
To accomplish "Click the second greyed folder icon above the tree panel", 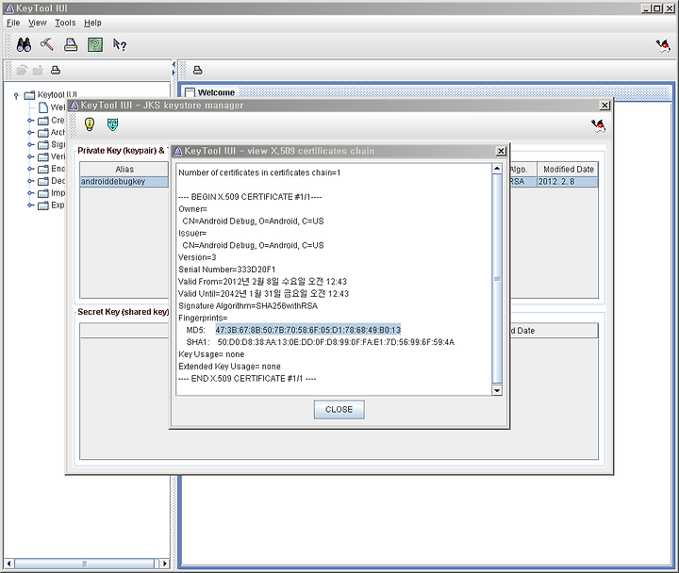I will click(x=38, y=70).
